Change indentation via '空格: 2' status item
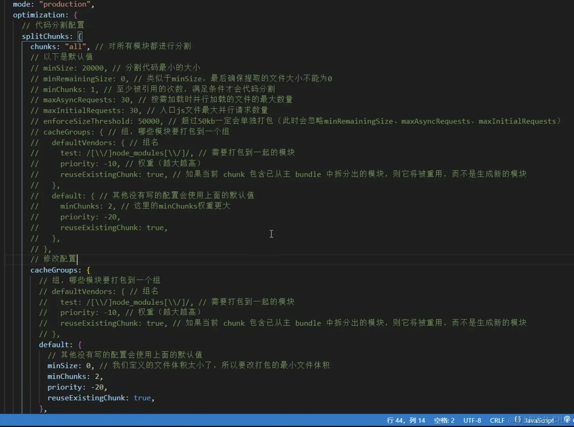 tap(444, 420)
